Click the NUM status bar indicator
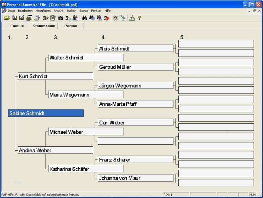Image resolution: width=263 pixels, height=198 pixels. point(252,195)
